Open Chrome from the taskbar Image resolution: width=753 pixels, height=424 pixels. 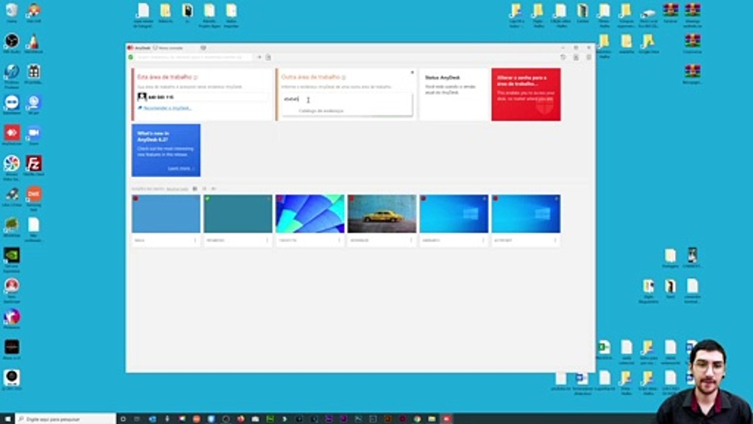click(417, 419)
